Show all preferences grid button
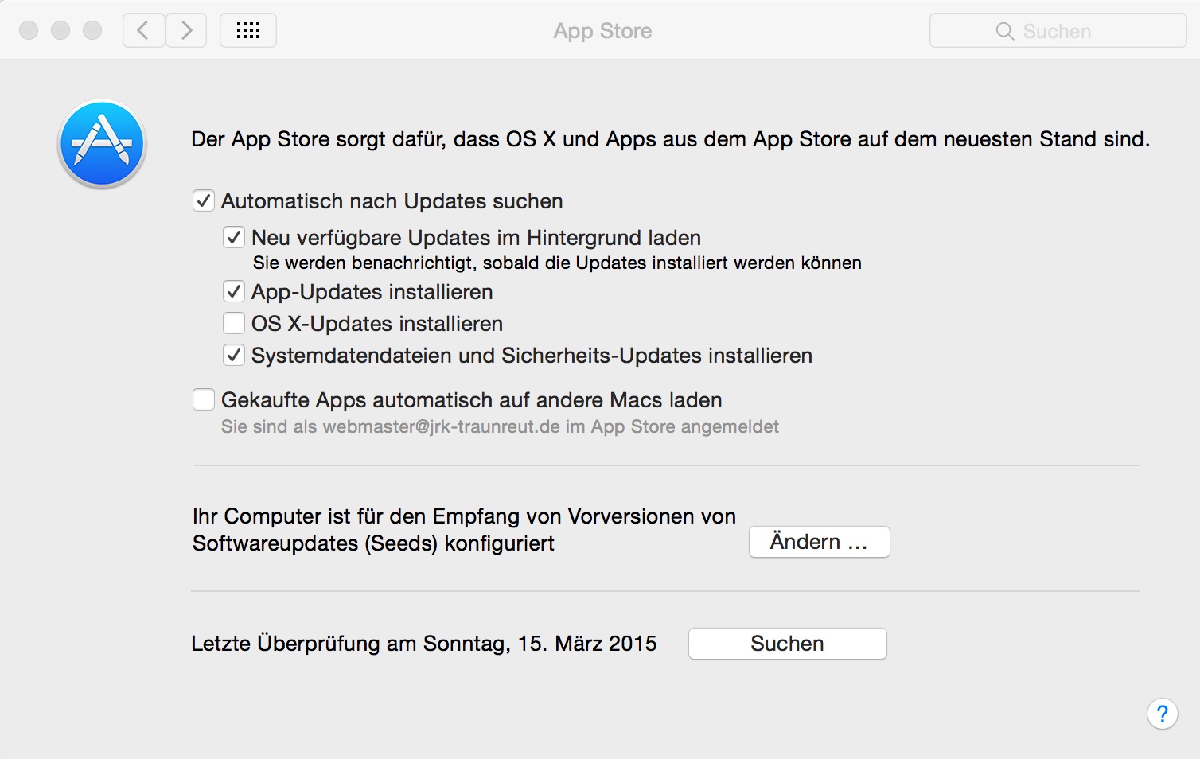The image size is (1200, 759). [248, 30]
